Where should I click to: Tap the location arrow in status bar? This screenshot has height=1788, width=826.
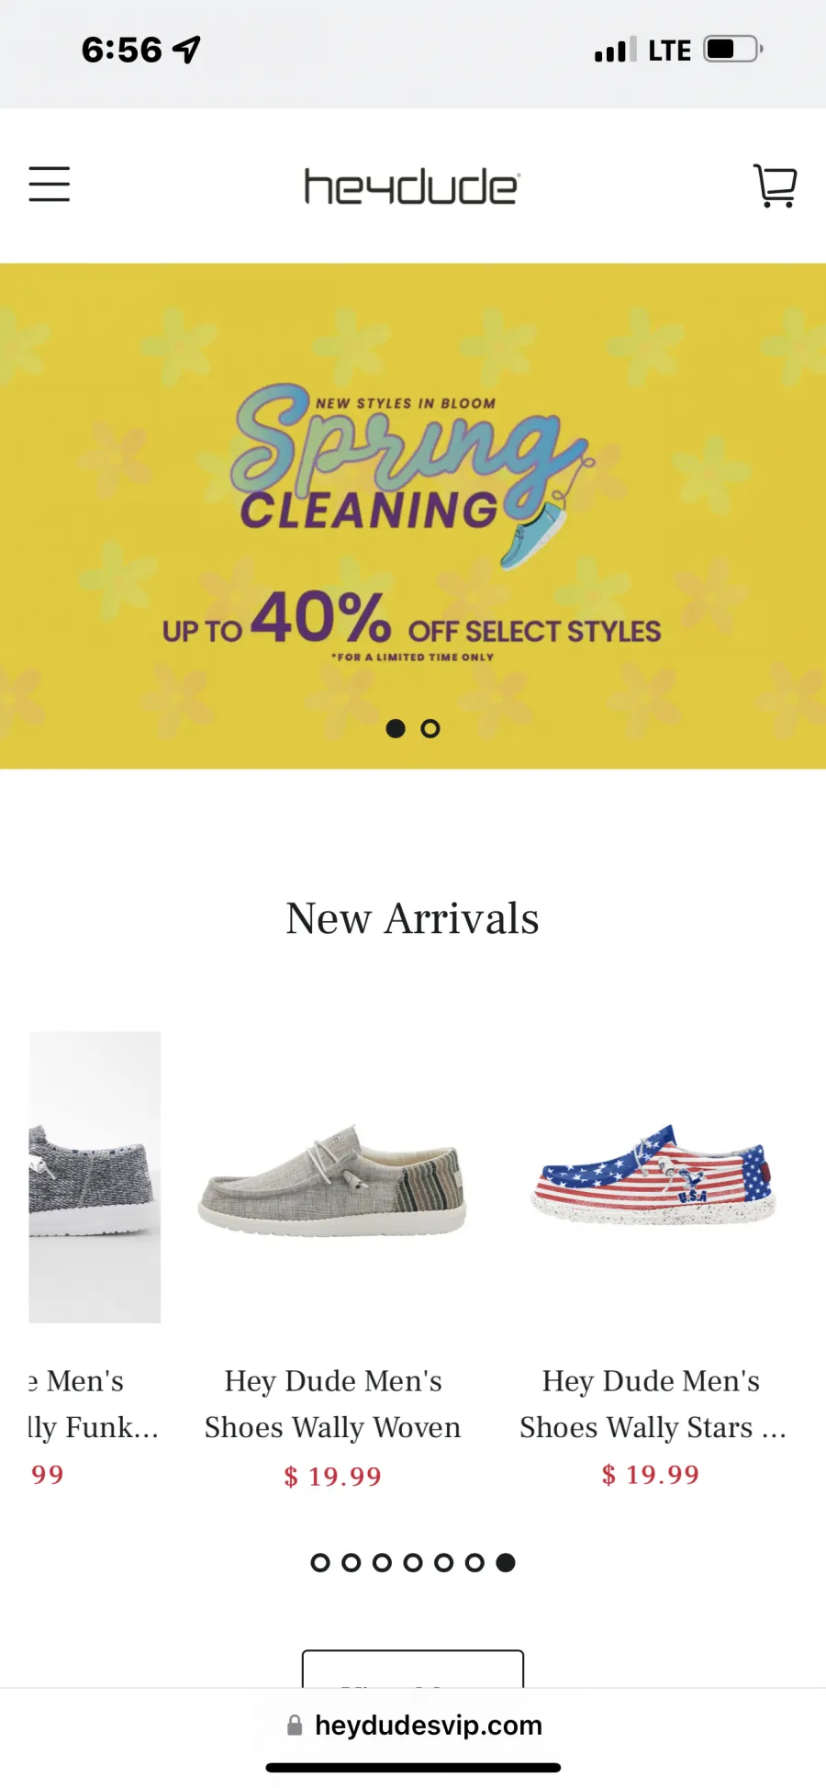coord(187,50)
